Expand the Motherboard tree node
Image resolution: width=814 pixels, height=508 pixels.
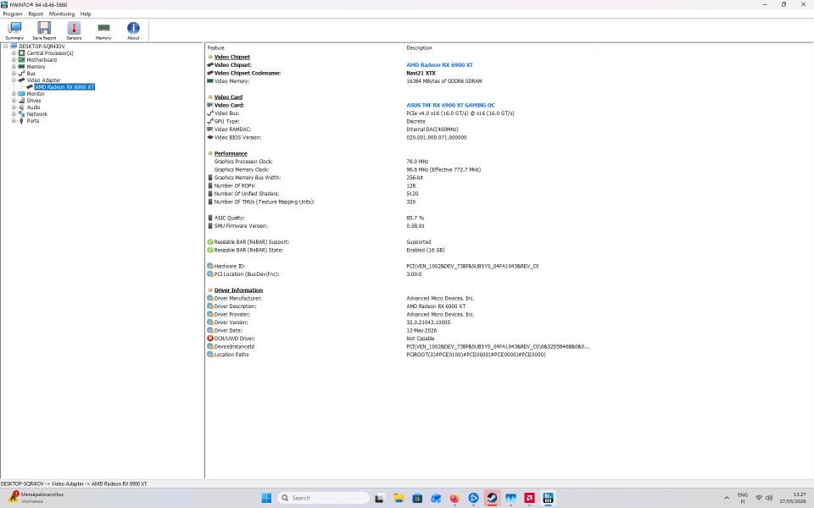[x=14, y=59]
